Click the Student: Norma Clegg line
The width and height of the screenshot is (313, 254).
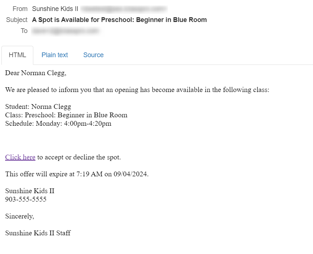(x=38, y=107)
